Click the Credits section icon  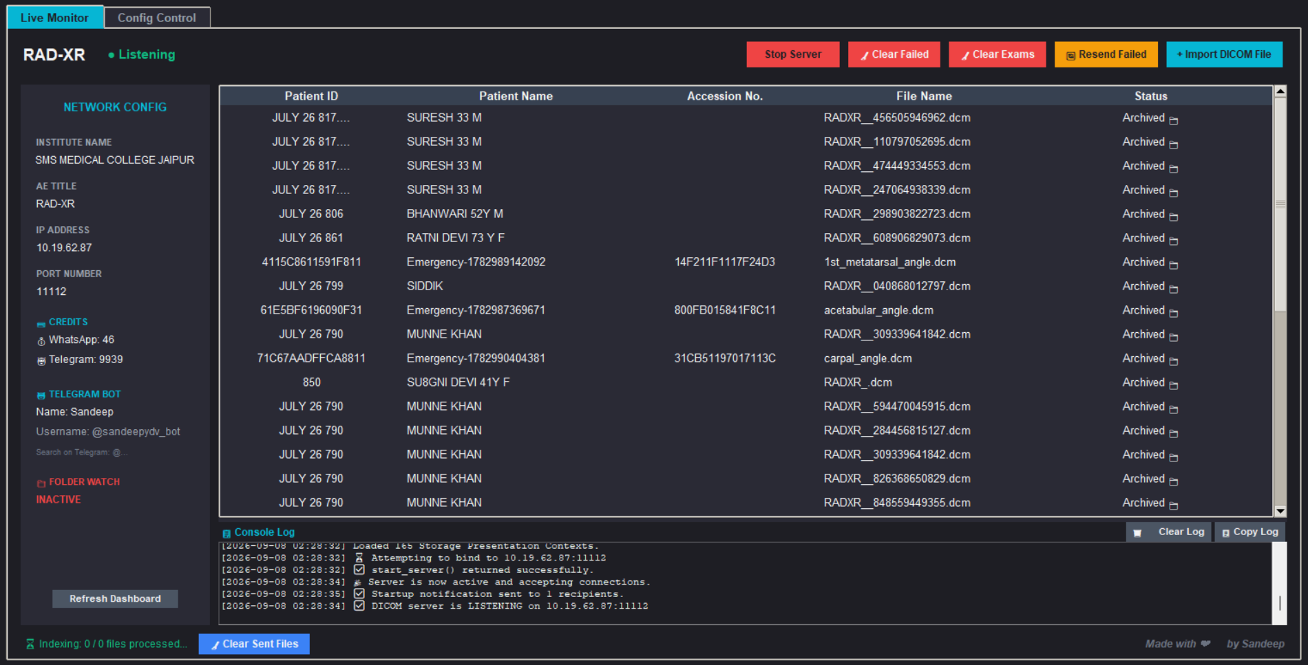(41, 323)
